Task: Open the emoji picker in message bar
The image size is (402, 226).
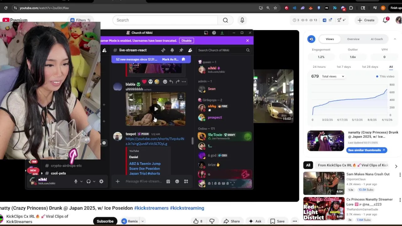Action: 177,181
